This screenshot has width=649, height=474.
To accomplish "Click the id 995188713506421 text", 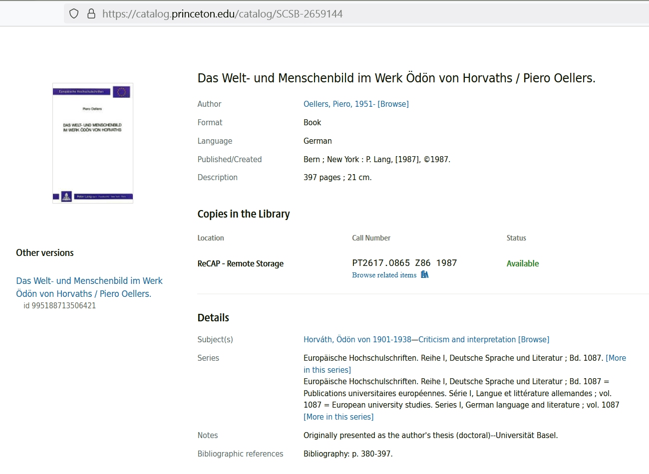I will pos(59,305).
